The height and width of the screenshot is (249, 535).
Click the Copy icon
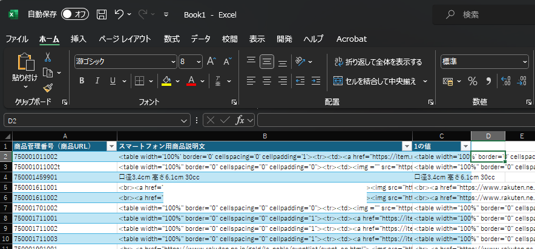(x=48, y=73)
